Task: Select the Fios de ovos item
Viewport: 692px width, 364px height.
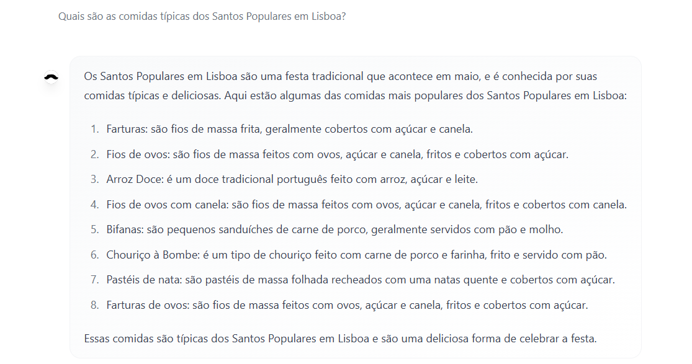Action: (x=337, y=154)
